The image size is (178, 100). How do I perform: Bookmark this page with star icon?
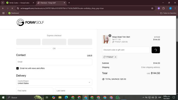152,8
